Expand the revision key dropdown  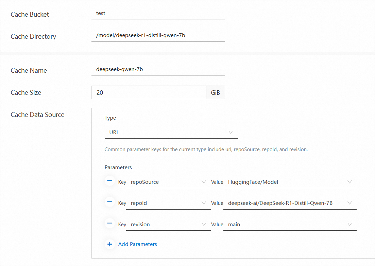[204, 224]
